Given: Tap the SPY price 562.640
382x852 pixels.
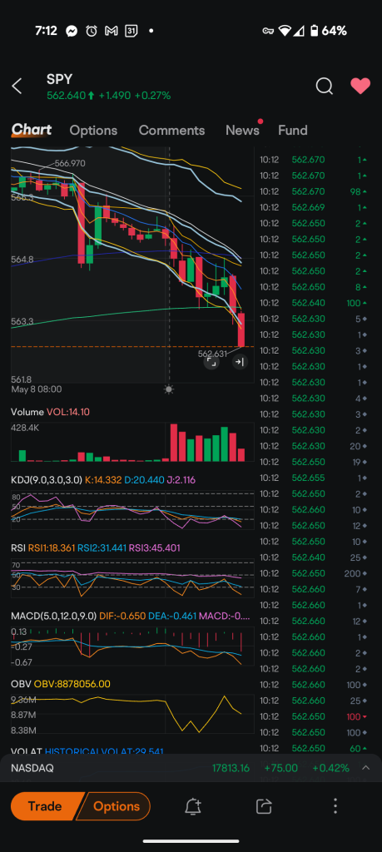Looking at the screenshot, I should coord(67,96).
